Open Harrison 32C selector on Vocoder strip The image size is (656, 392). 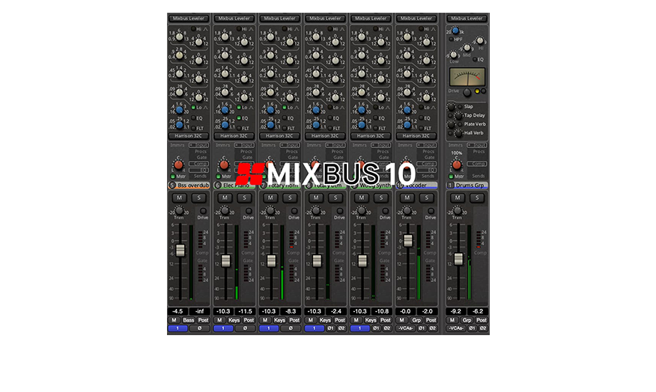pos(416,136)
